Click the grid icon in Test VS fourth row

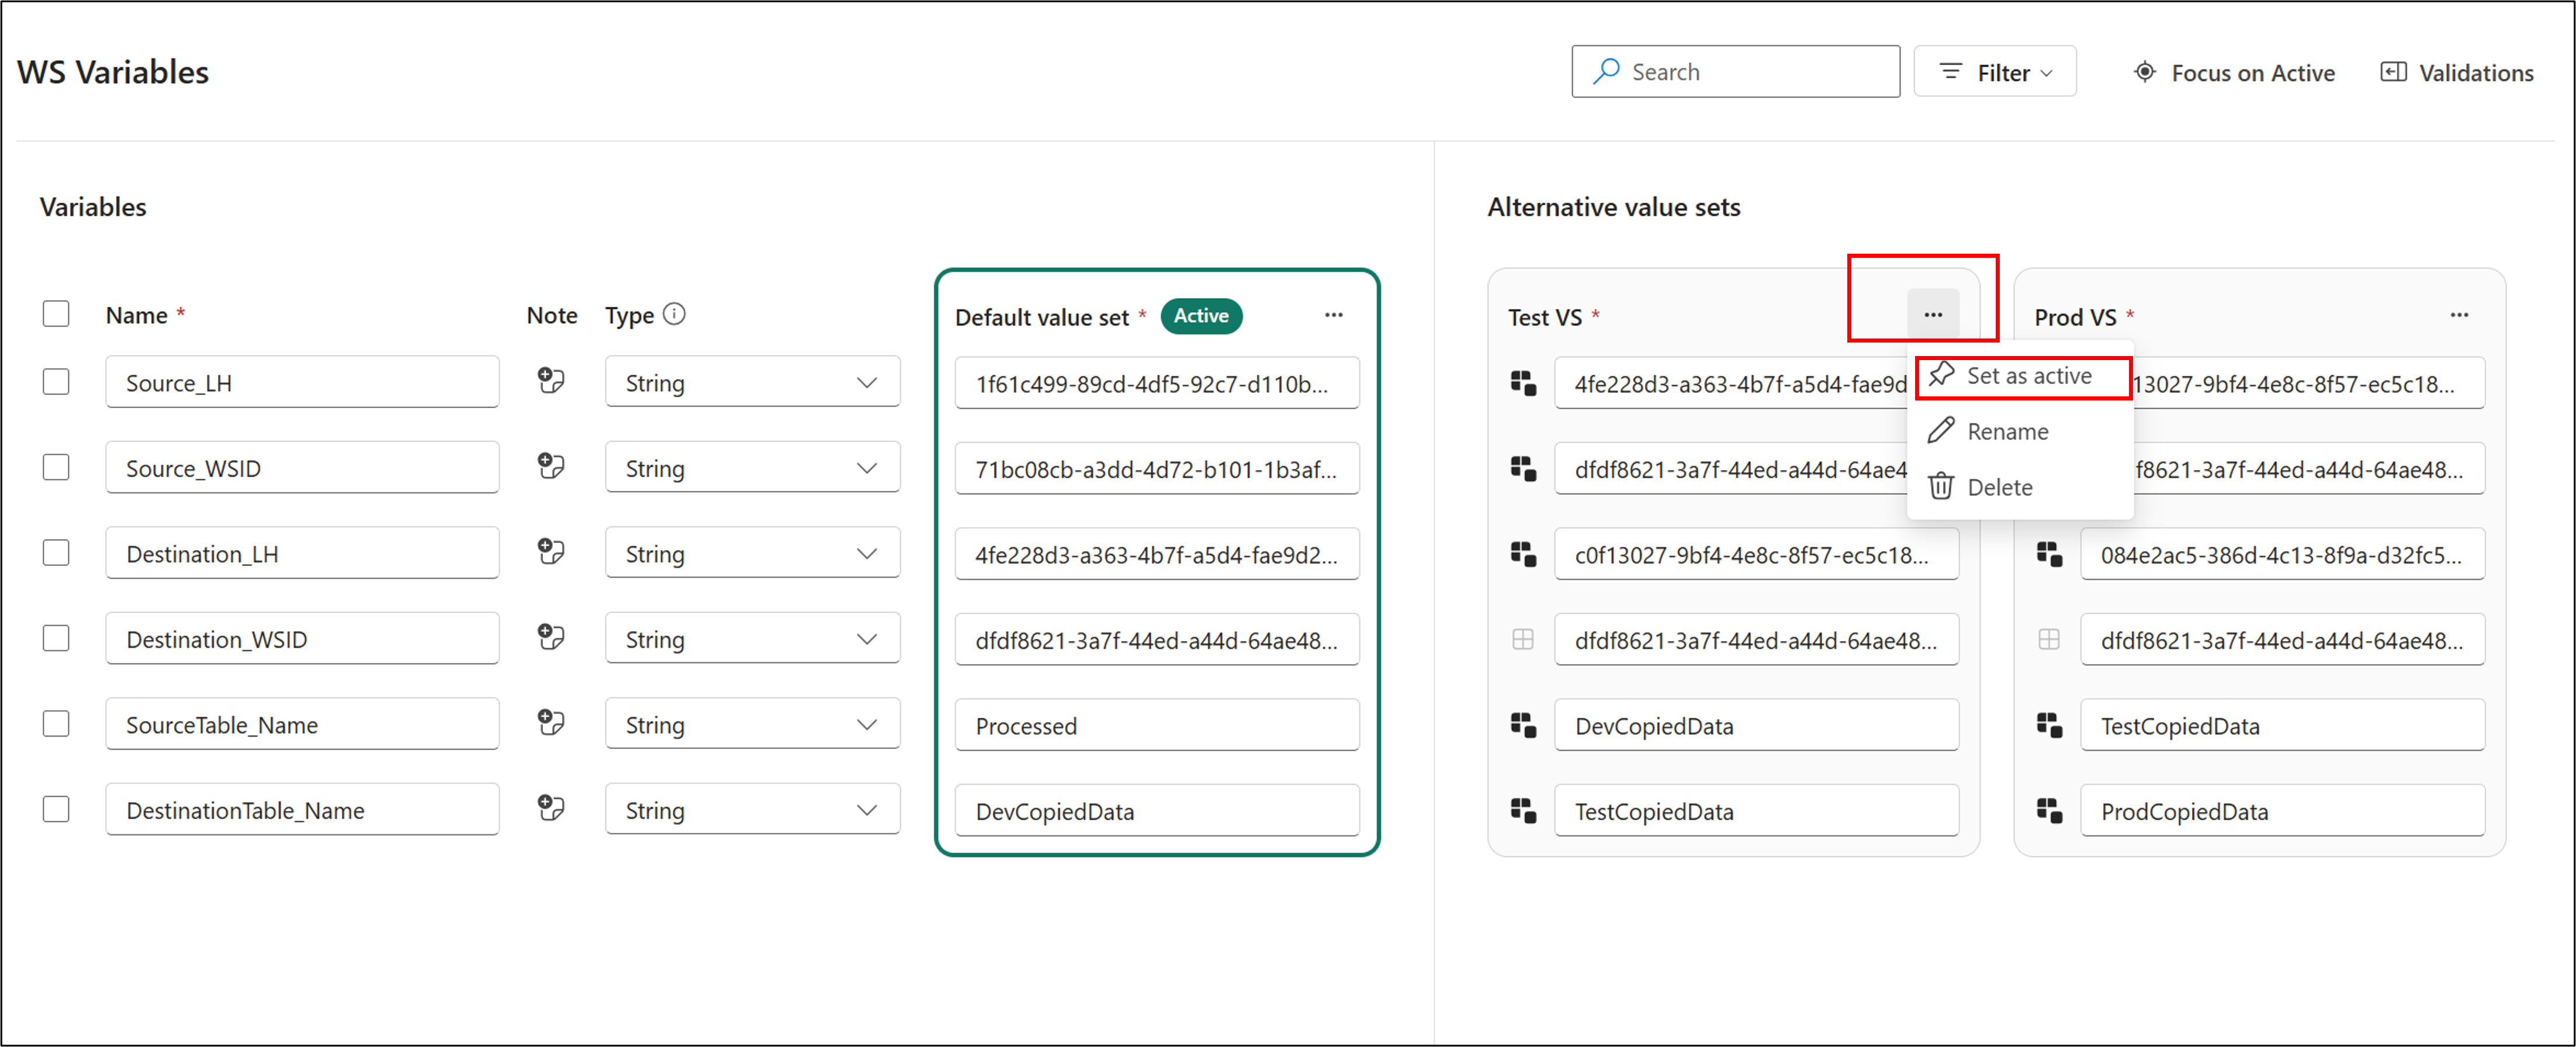coord(1522,639)
